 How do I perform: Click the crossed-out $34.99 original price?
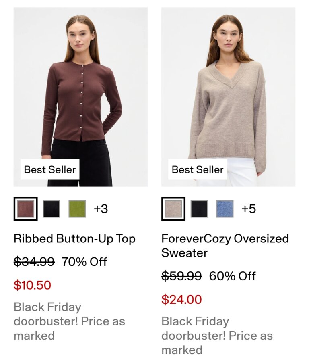pos(34,262)
